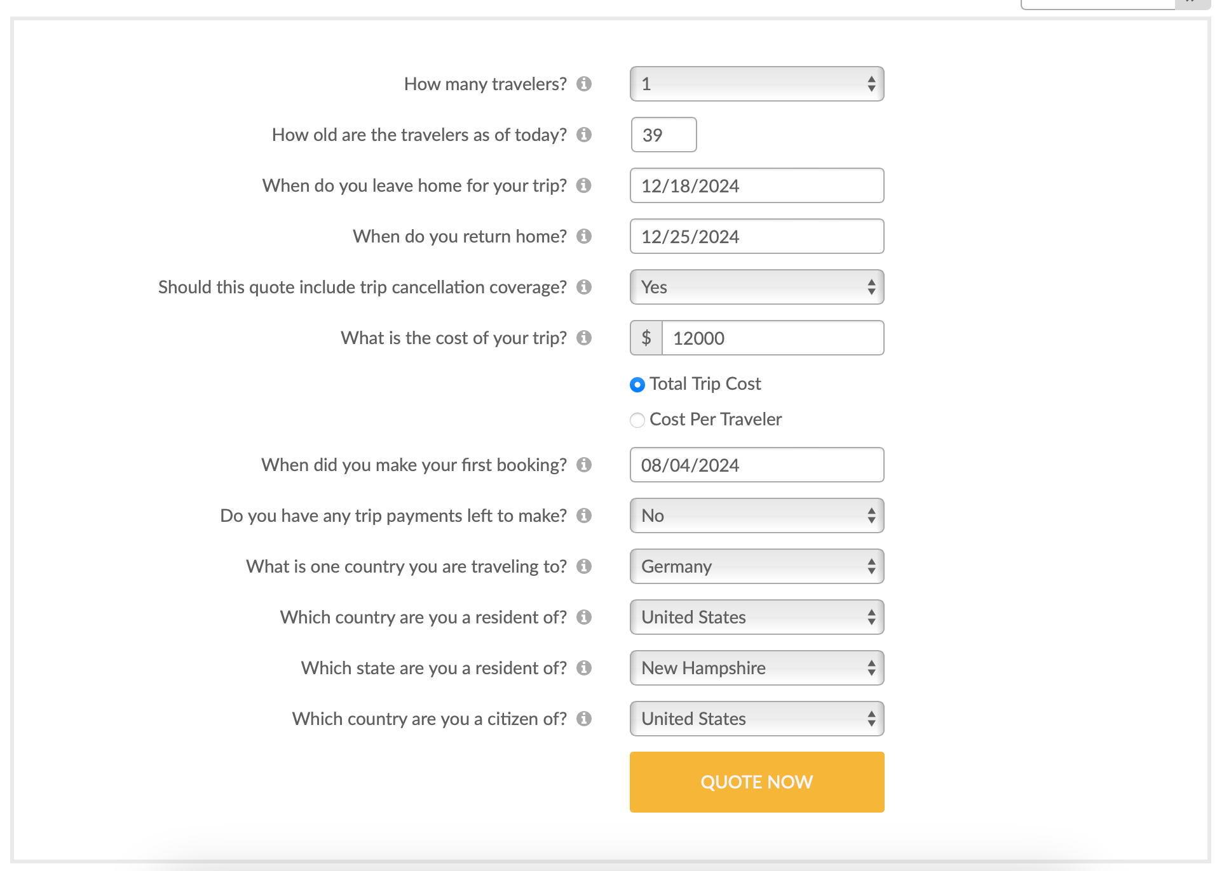1224x871 pixels.
Task: Click info icon next to 'When do you return home?'
Action: point(584,236)
